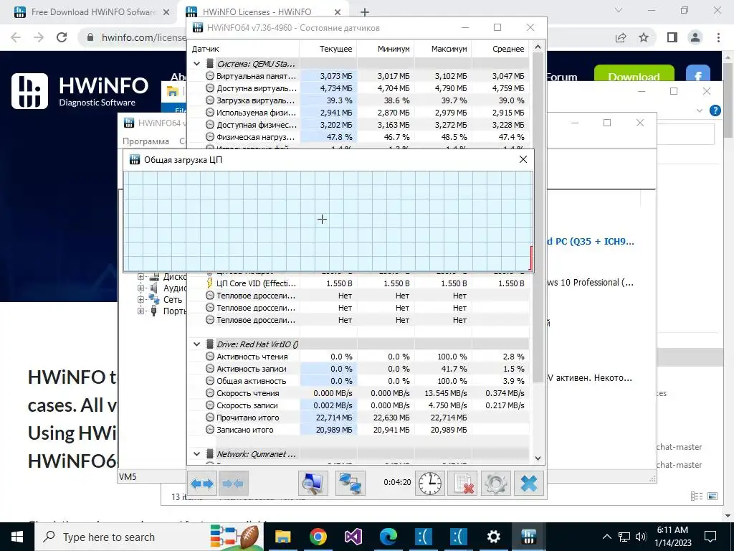Viewport: 734px width, 551px height.
Task: Close the Общая загрузка ЦП graph window
Action: pyautogui.click(x=523, y=160)
